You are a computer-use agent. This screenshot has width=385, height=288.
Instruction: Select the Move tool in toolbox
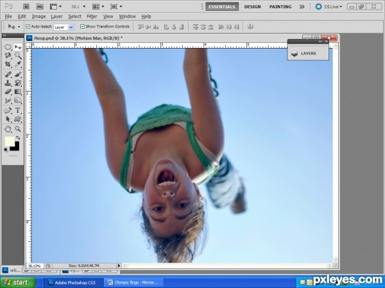18,47
